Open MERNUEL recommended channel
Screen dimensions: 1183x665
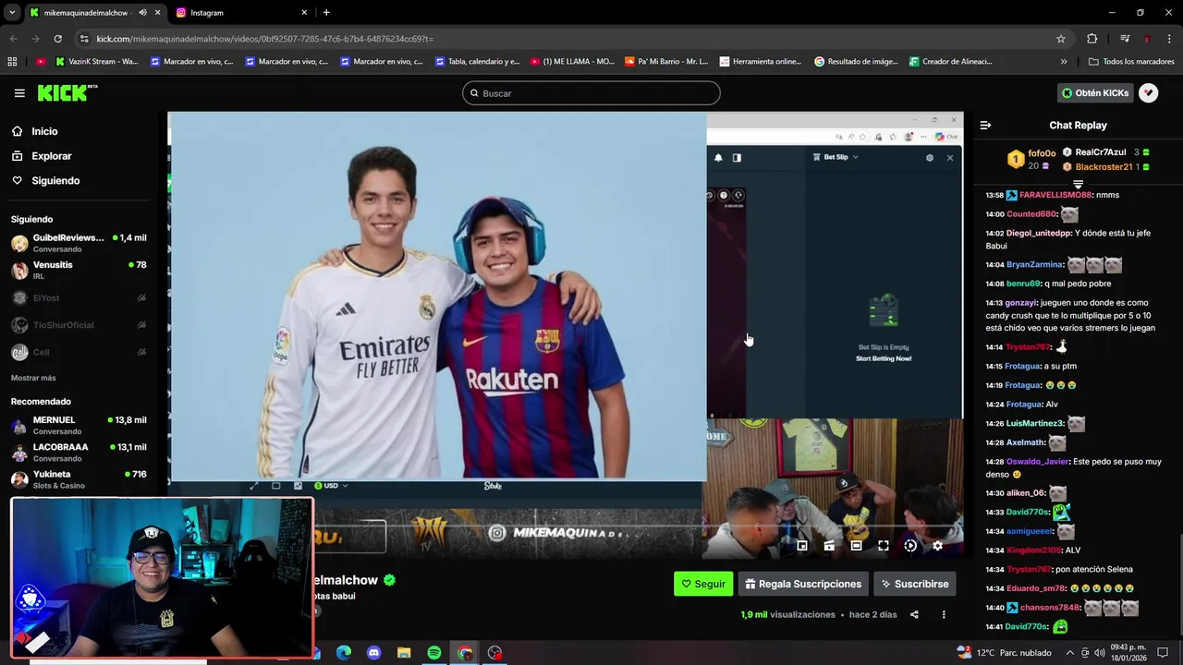[79, 426]
